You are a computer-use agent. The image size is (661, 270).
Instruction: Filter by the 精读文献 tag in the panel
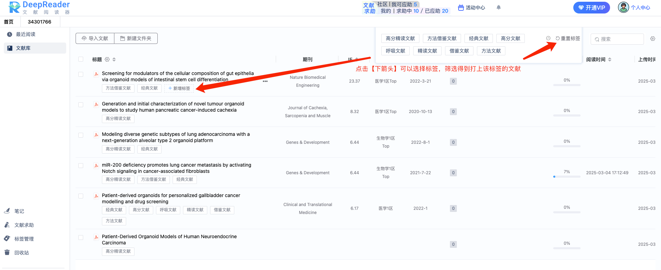(427, 51)
